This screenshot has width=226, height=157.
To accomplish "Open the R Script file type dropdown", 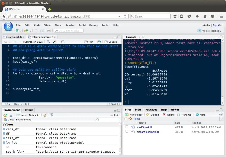I will 115,104.
